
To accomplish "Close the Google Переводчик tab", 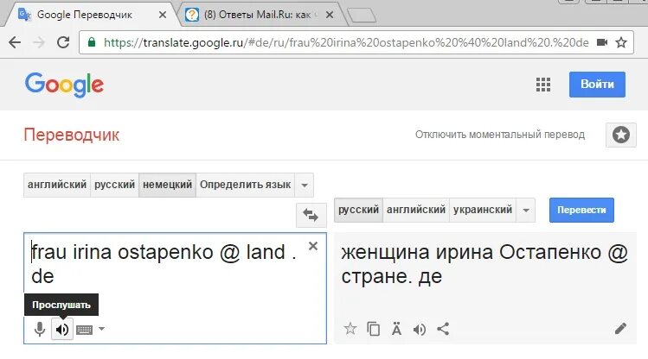I will pos(163,15).
